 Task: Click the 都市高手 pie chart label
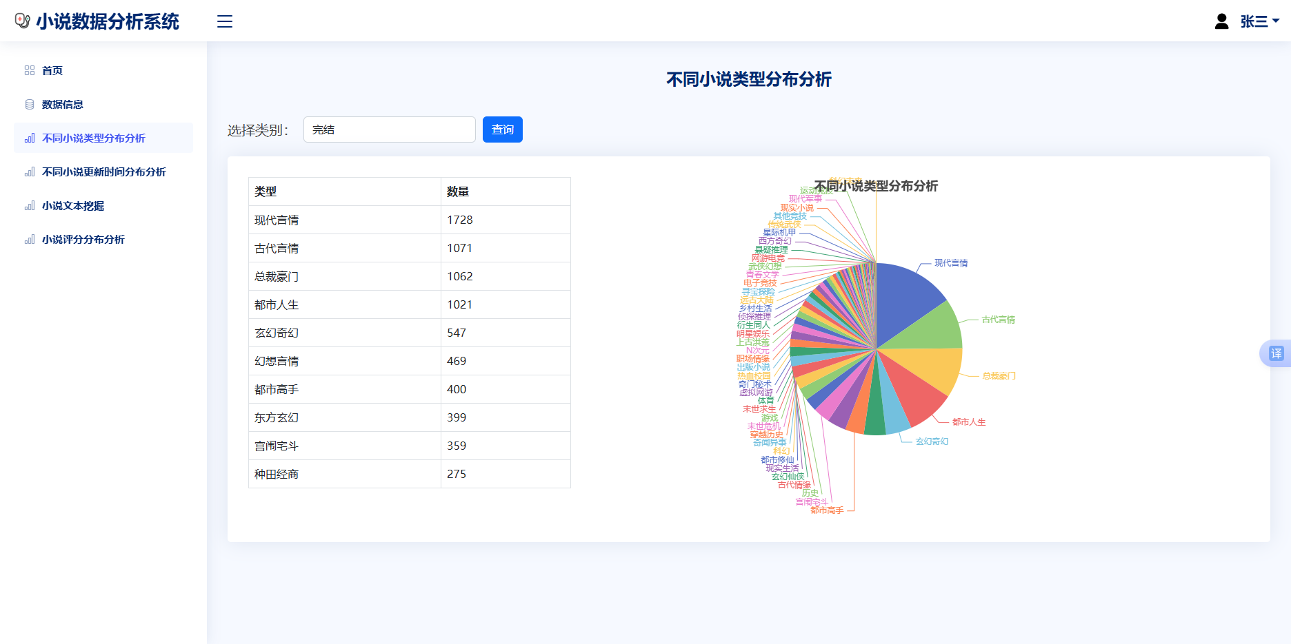click(827, 510)
